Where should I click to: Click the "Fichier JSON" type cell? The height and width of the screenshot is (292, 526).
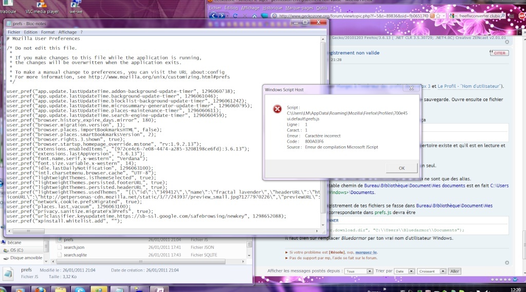pos(202,247)
